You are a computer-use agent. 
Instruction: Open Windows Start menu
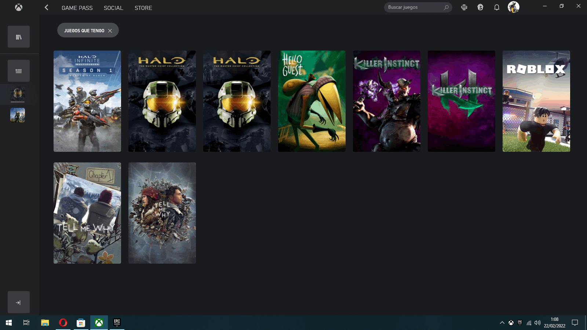(9, 323)
